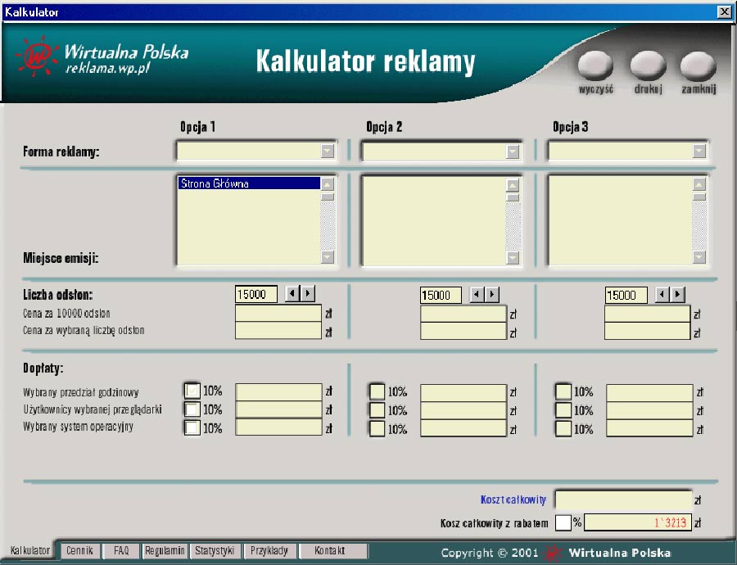The height and width of the screenshot is (565, 737).
Task: Click the down arrow of the Opcja 2 list scrollbar
Action: (513, 257)
